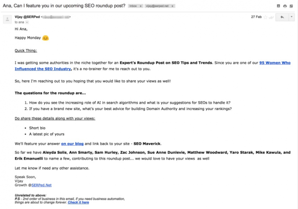The width and height of the screenshot is (298, 209).
Task: Remove the Inbox label with its x
Action: point(140,6)
